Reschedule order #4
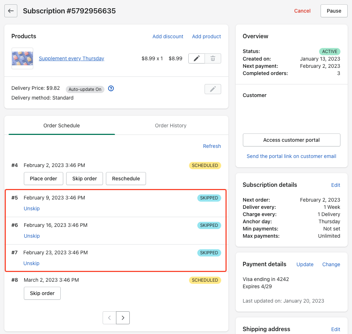 click(x=126, y=179)
